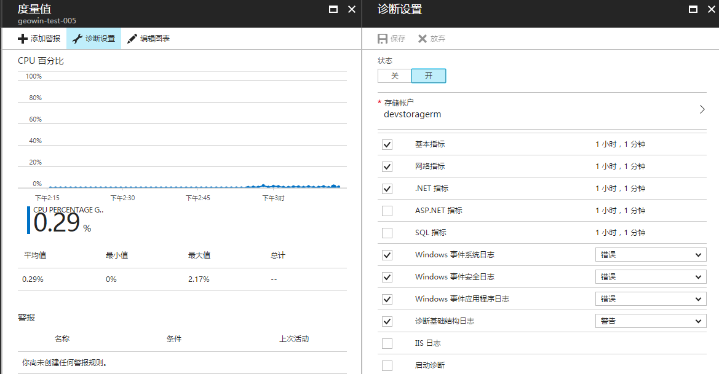Open Windows 事件安全日志 level dropdown

coord(650,277)
